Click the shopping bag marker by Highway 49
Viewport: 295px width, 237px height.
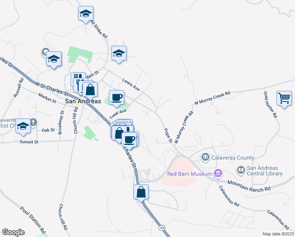point(141,192)
